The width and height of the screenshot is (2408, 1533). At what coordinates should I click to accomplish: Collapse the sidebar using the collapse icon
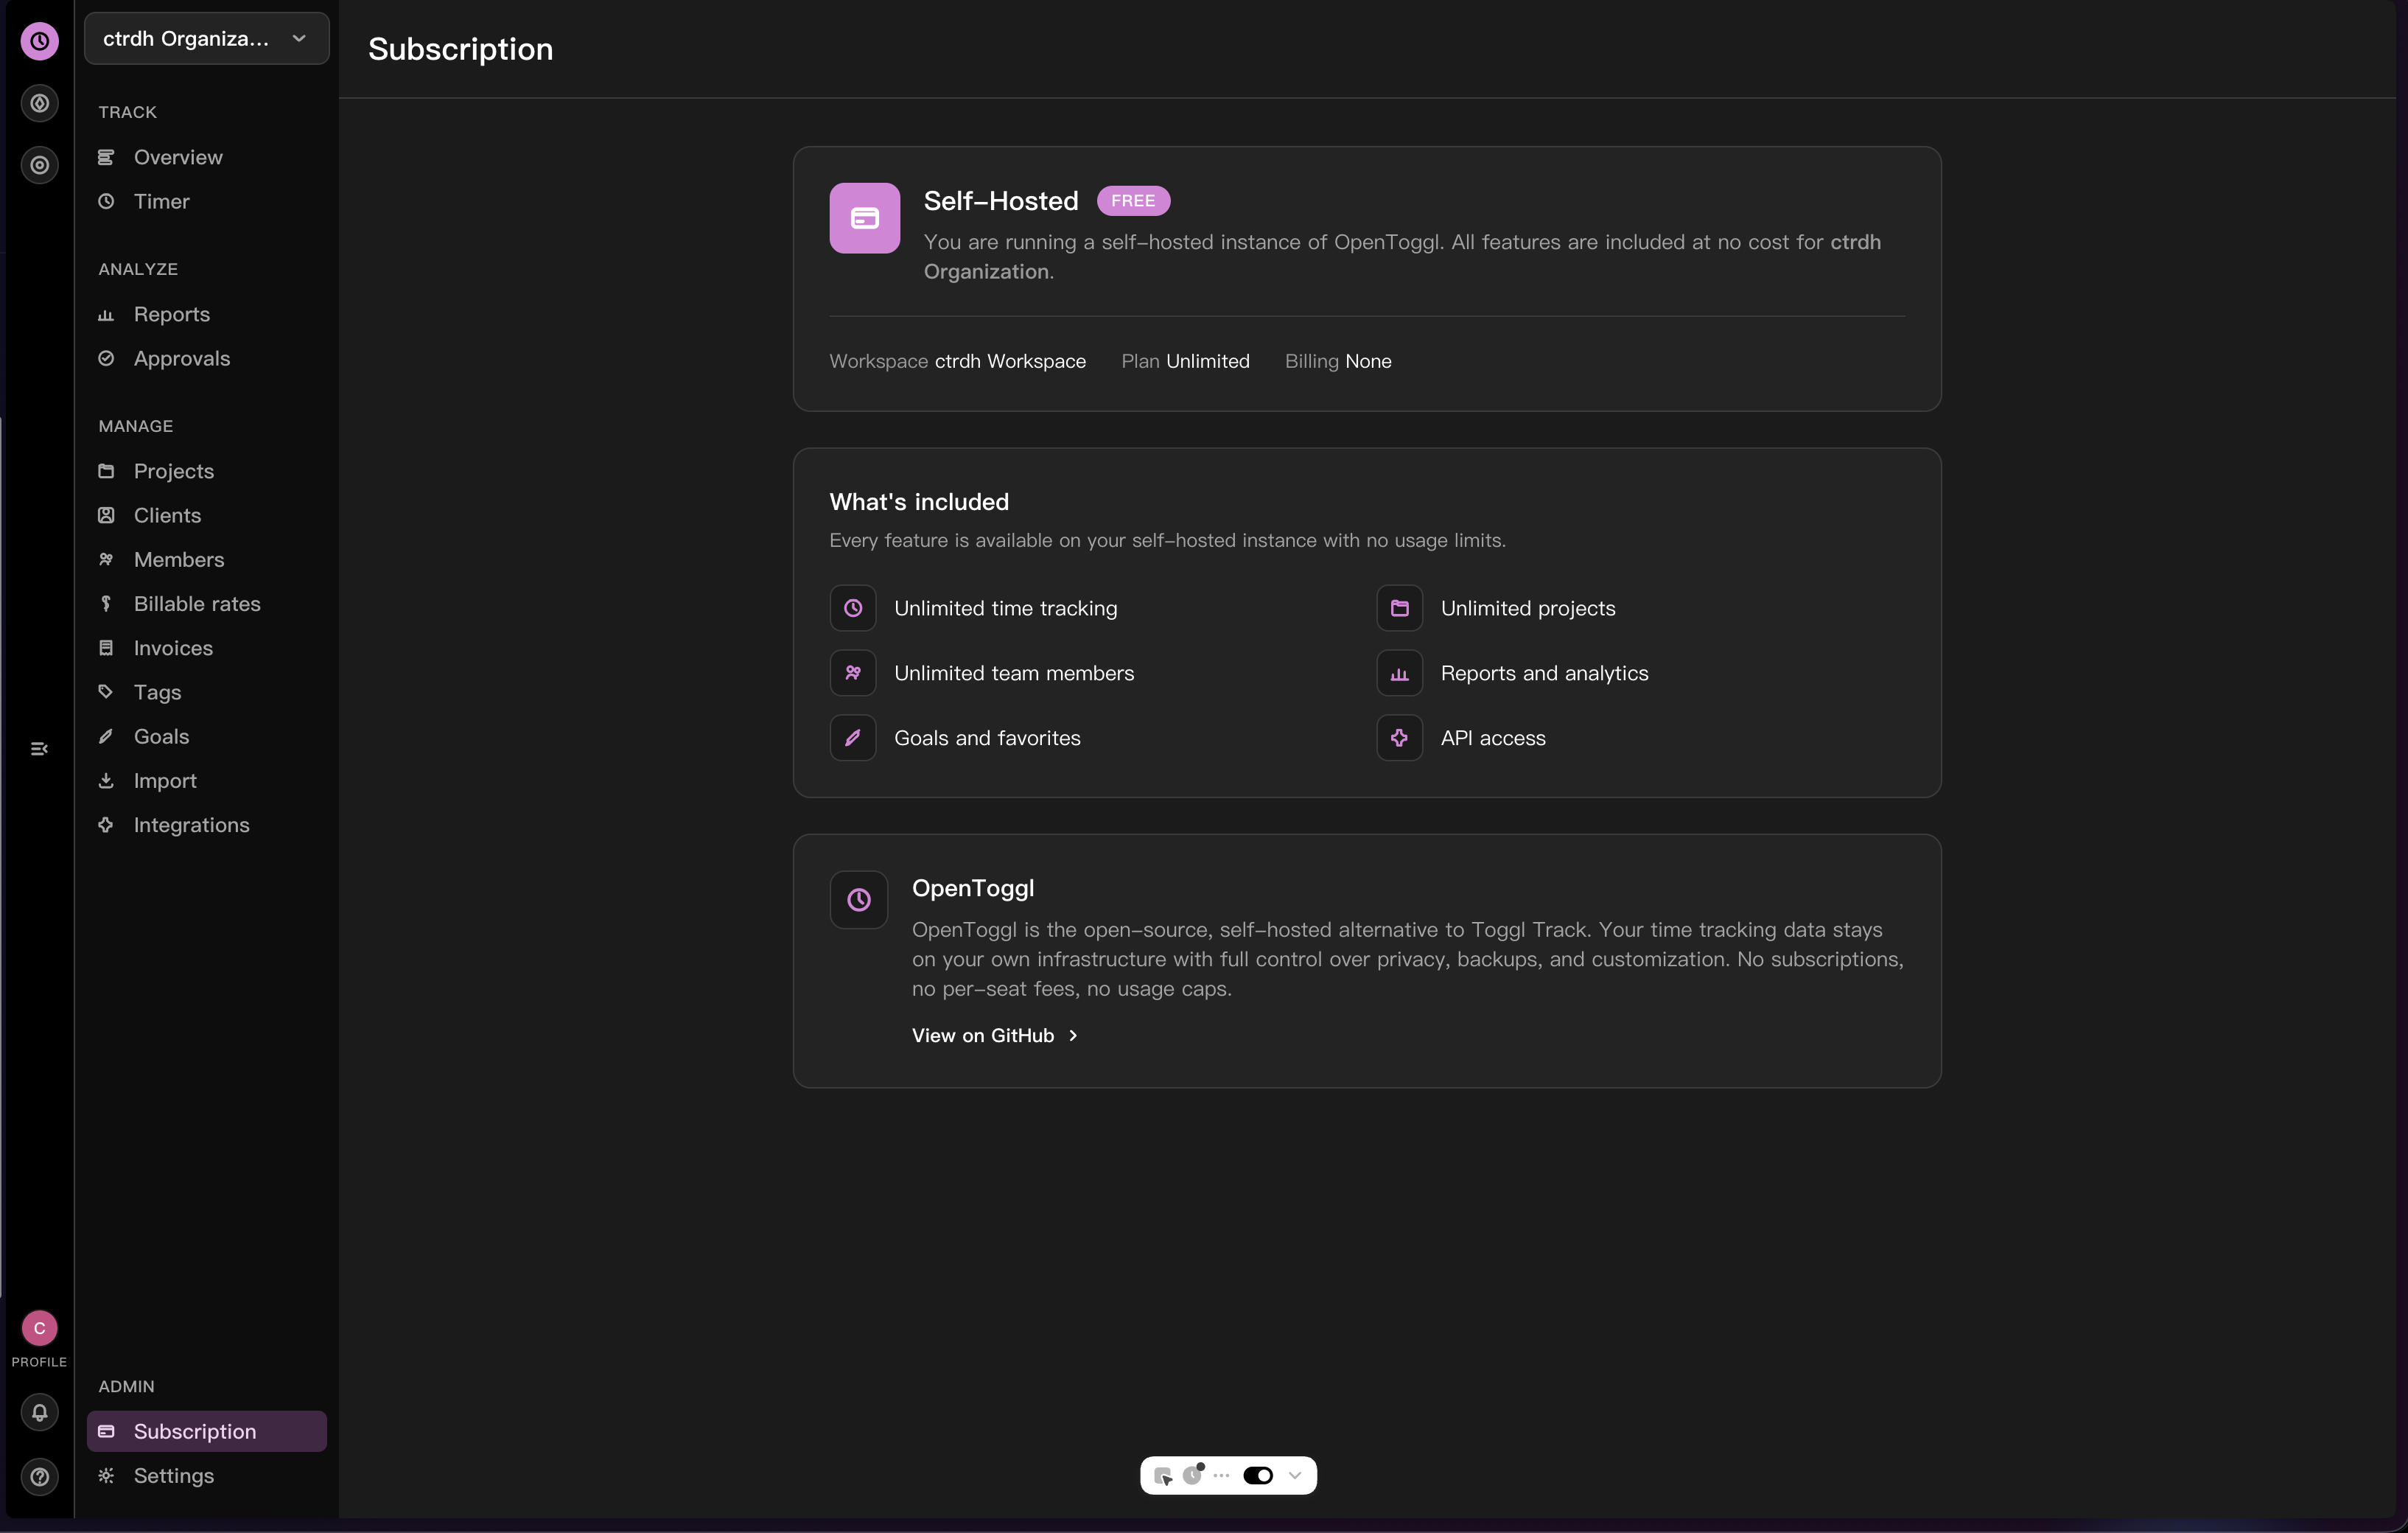pyautogui.click(x=40, y=747)
